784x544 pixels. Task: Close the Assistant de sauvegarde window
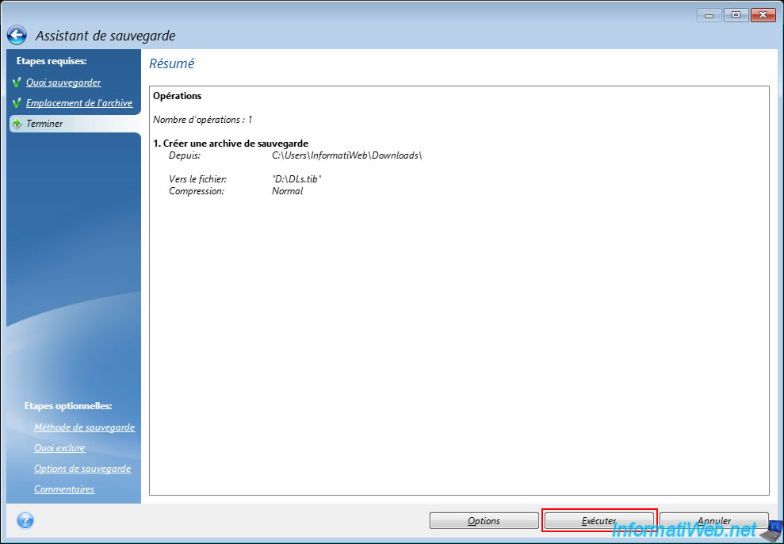click(763, 15)
